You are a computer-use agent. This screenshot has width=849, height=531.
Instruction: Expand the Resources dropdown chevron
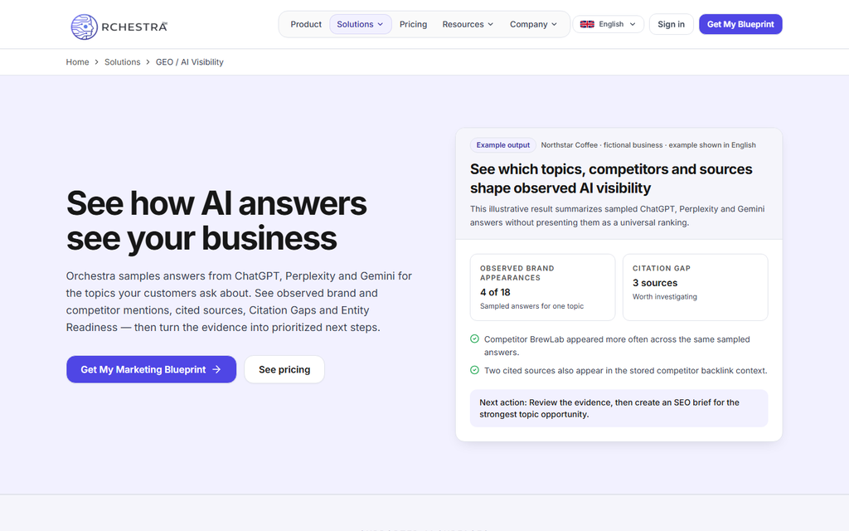(x=491, y=24)
